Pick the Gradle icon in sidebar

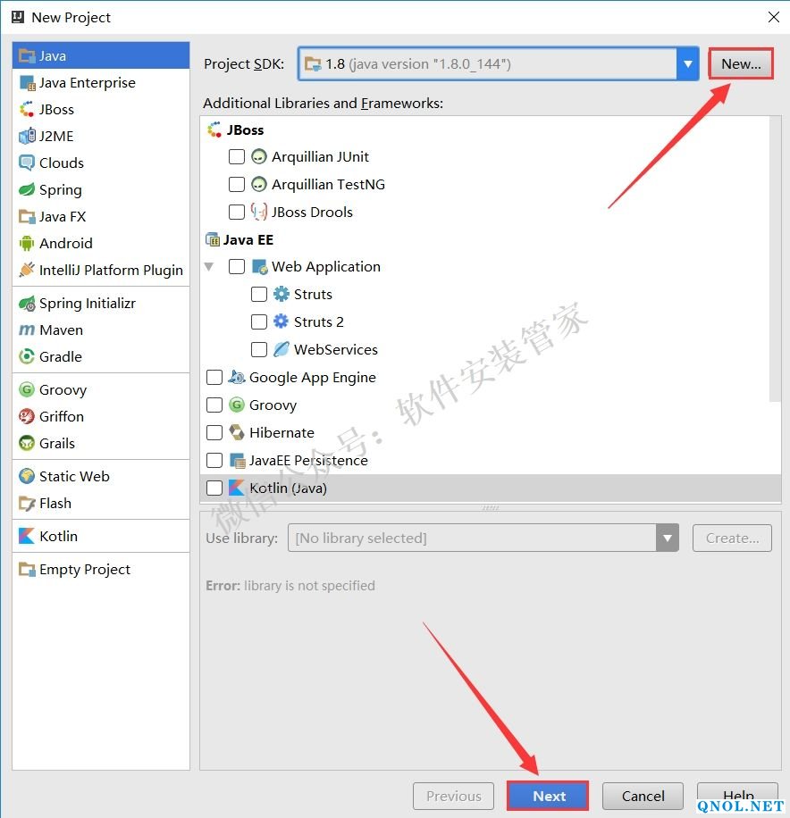click(26, 356)
